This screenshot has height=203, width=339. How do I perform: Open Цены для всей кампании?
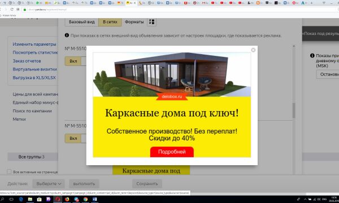pyautogui.click(x=35, y=94)
